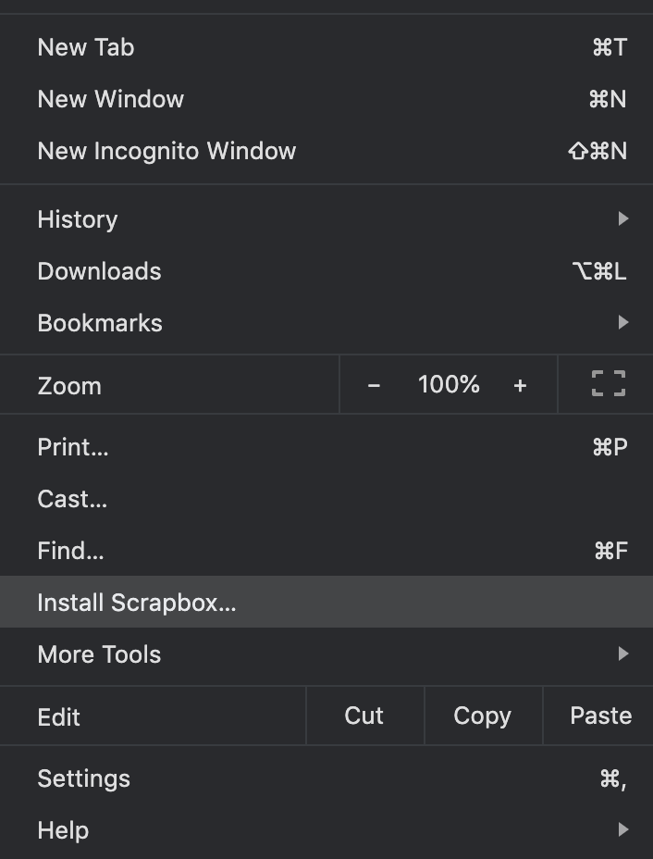Open a New Window
This screenshot has width=653, height=859.
(111, 99)
